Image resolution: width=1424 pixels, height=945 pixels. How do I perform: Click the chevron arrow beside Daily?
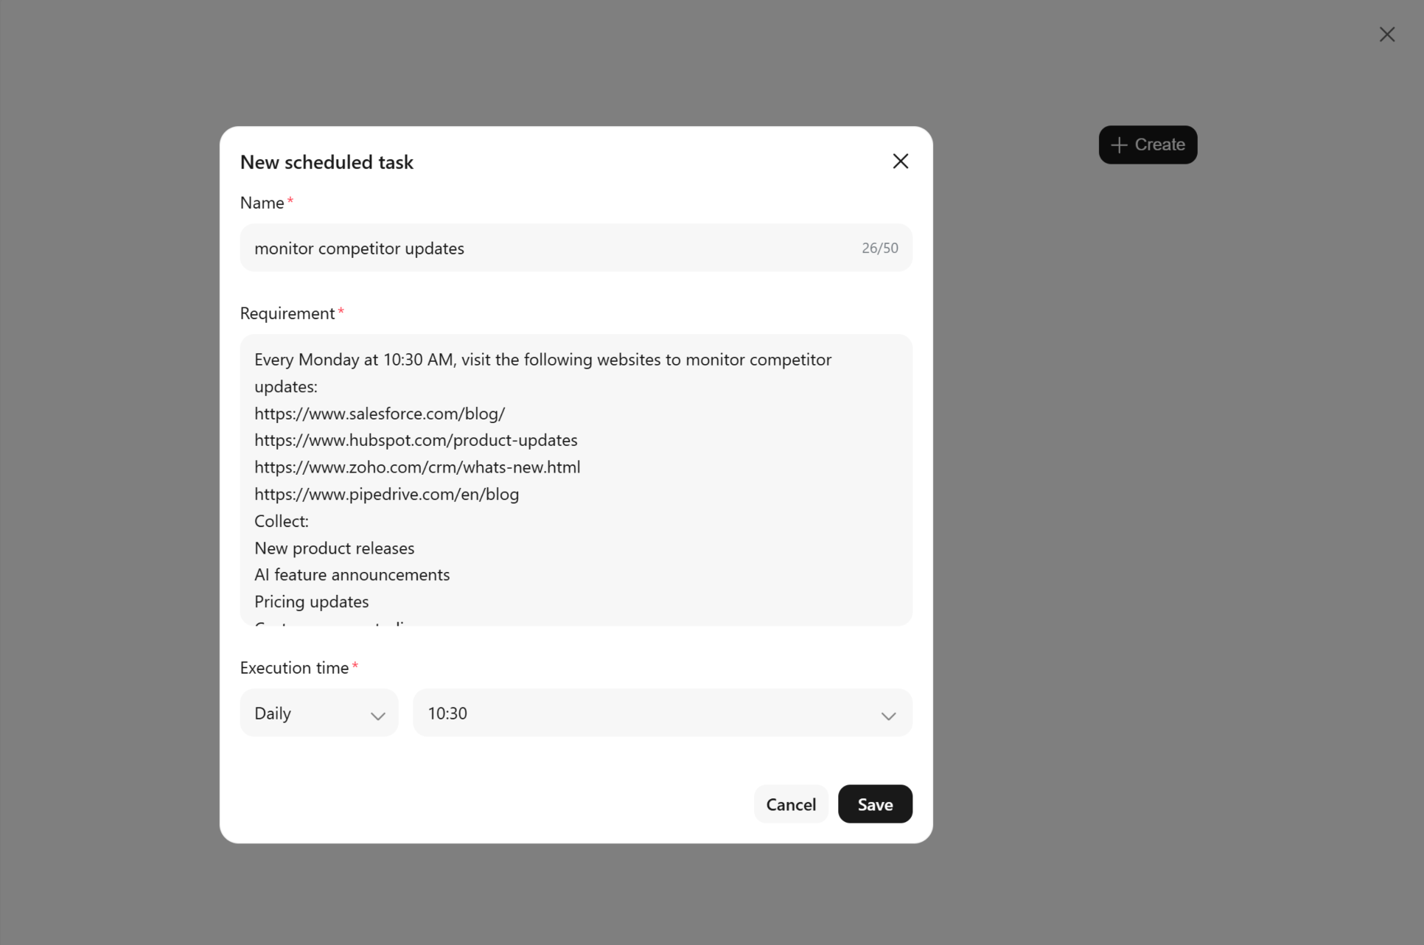tap(378, 716)
